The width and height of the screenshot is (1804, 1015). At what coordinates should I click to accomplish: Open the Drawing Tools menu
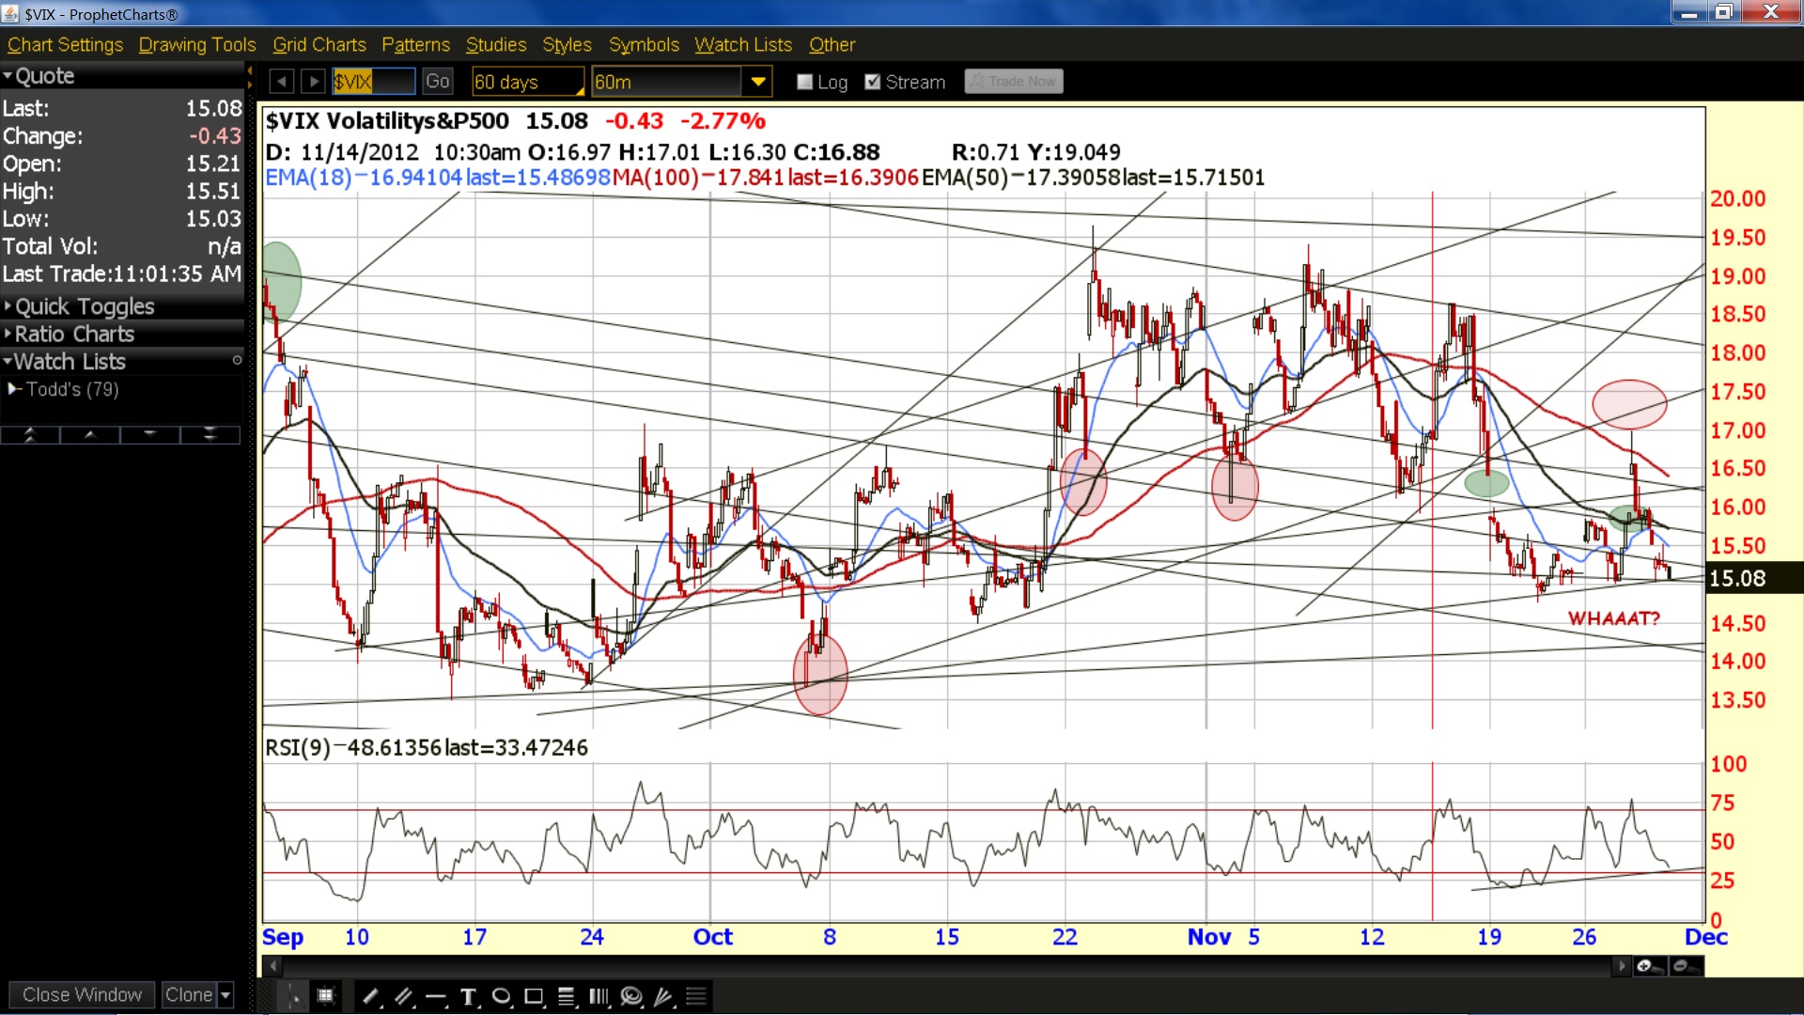pos(197,44)
